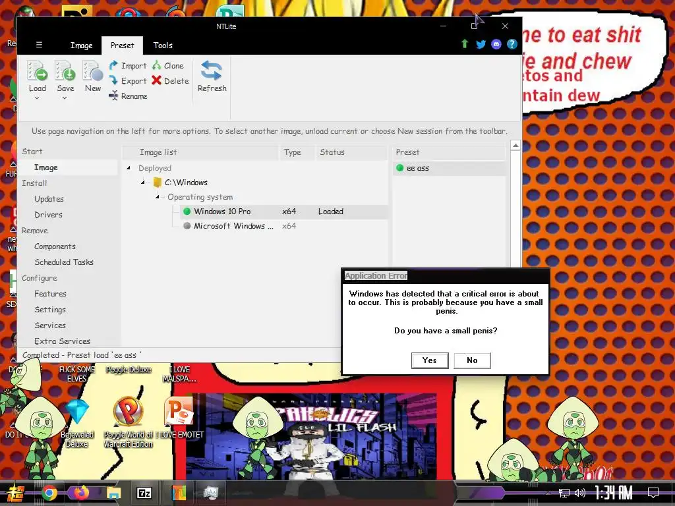Click the Start button on taskbar

click(16, 493)
